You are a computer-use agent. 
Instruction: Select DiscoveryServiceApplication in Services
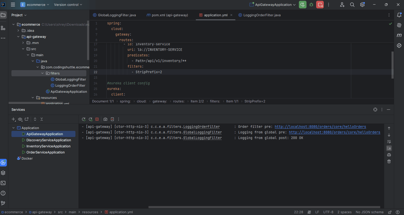(49, 140)
